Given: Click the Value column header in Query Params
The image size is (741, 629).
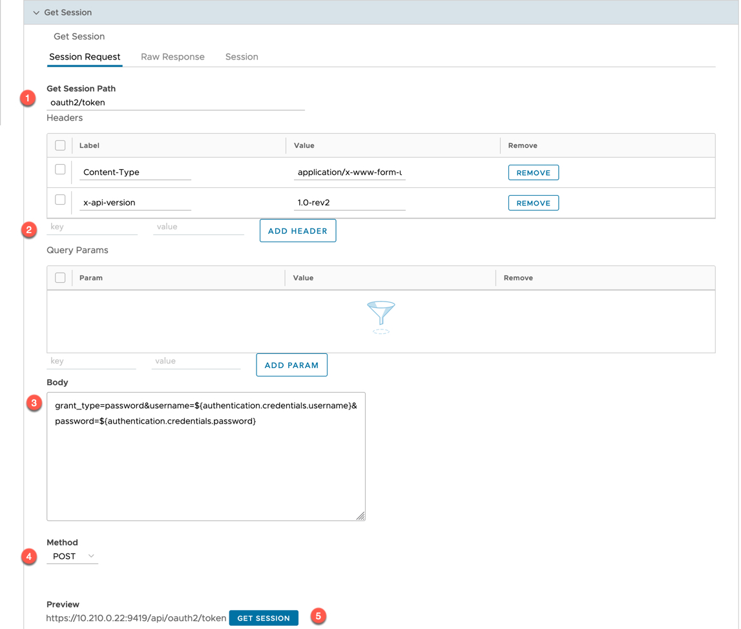Looking at the screenshot, I should click(303, 278).
